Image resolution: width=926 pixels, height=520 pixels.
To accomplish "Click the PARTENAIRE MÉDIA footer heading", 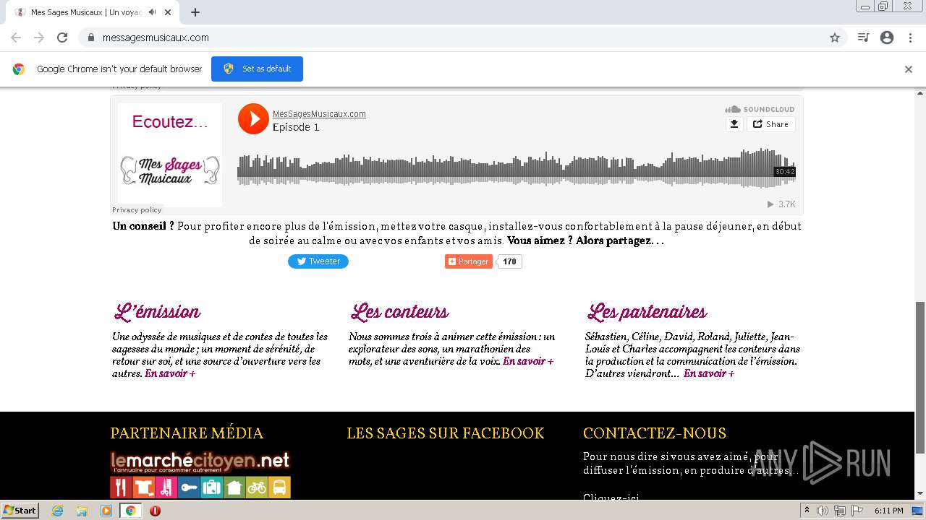I will click(187, 433).
